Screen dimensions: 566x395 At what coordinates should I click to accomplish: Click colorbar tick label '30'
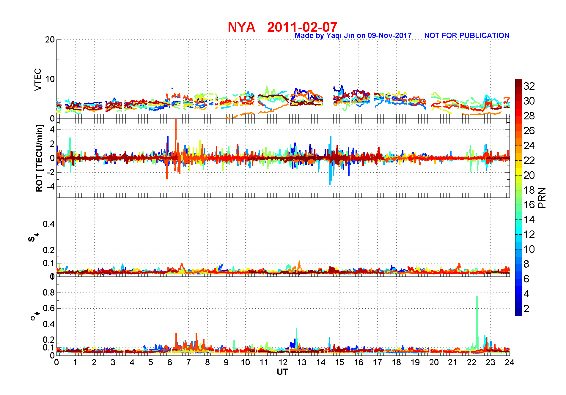[x=529, y=101]
